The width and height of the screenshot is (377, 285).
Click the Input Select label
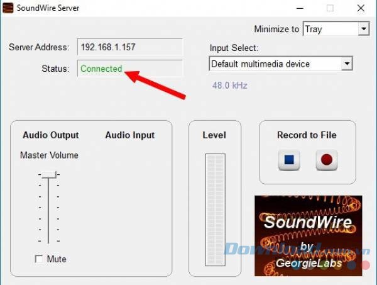[234, 48]
